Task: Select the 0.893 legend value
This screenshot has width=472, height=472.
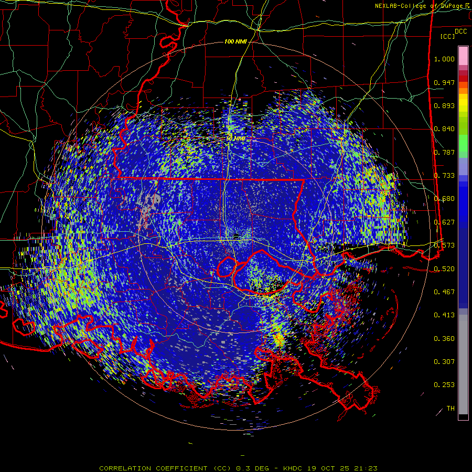Action: point(444,105)
